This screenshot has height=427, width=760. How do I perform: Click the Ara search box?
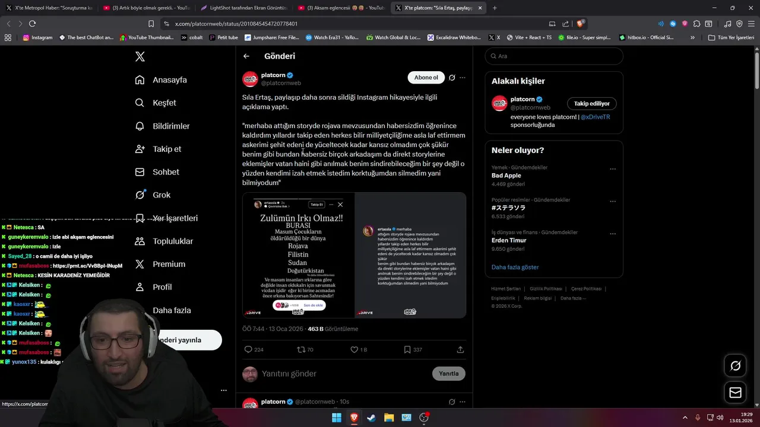(554, 56)
